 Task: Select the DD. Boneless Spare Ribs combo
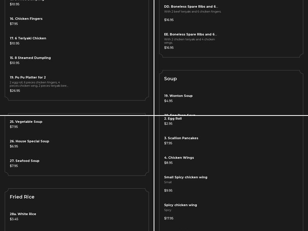tap(191, 7)
